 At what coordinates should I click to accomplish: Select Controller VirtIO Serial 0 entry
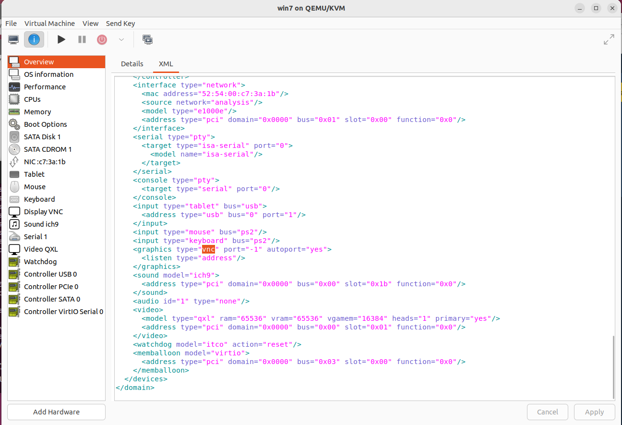pos(63,312)
